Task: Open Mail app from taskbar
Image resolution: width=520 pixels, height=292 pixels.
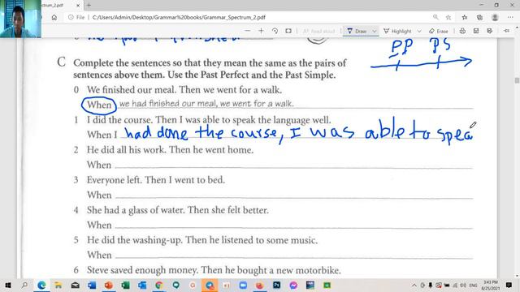Action: point(76,285)
